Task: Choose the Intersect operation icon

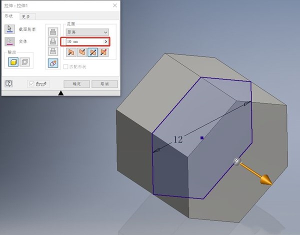Action: 53,51
